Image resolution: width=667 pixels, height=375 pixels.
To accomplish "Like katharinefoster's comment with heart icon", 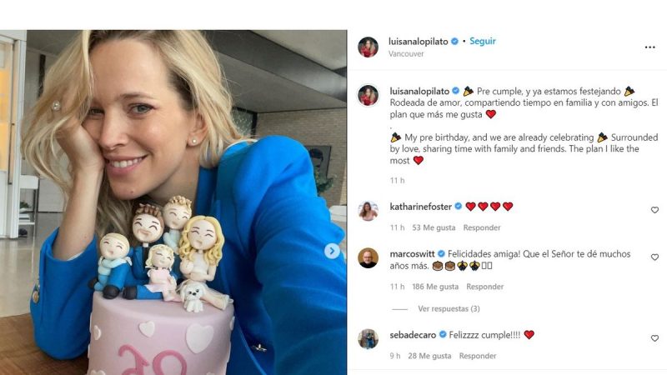I will [x=654, y=210].
